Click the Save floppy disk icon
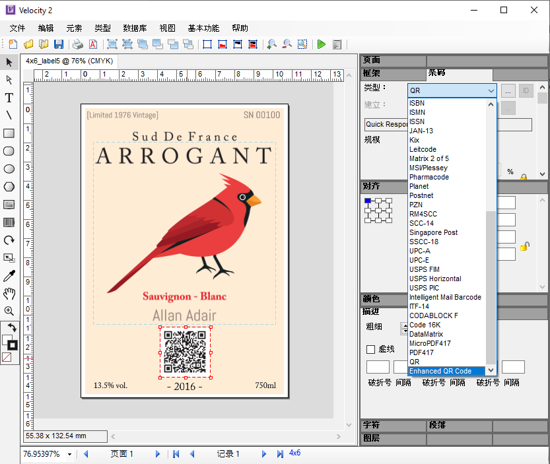The height and width of the screenshot is (464, 550). (x=59, y=44)
